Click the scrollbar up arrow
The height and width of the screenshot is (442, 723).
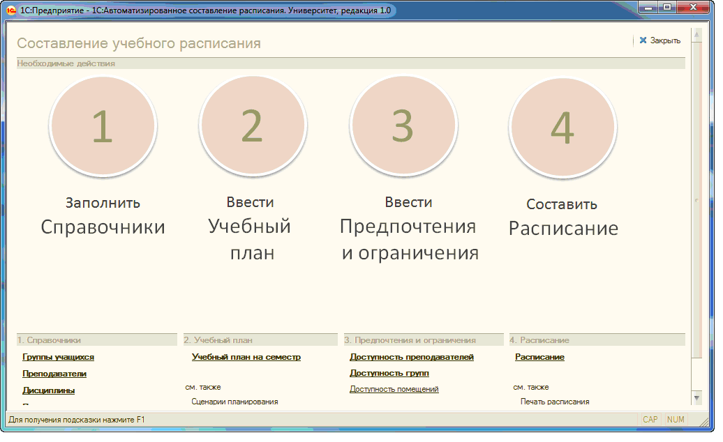tap(696, 34)
